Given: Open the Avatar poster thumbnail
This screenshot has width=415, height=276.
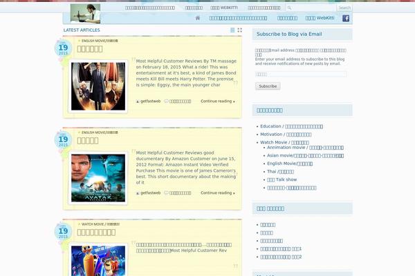Looking at the screenshot, I should pos(98,178).
